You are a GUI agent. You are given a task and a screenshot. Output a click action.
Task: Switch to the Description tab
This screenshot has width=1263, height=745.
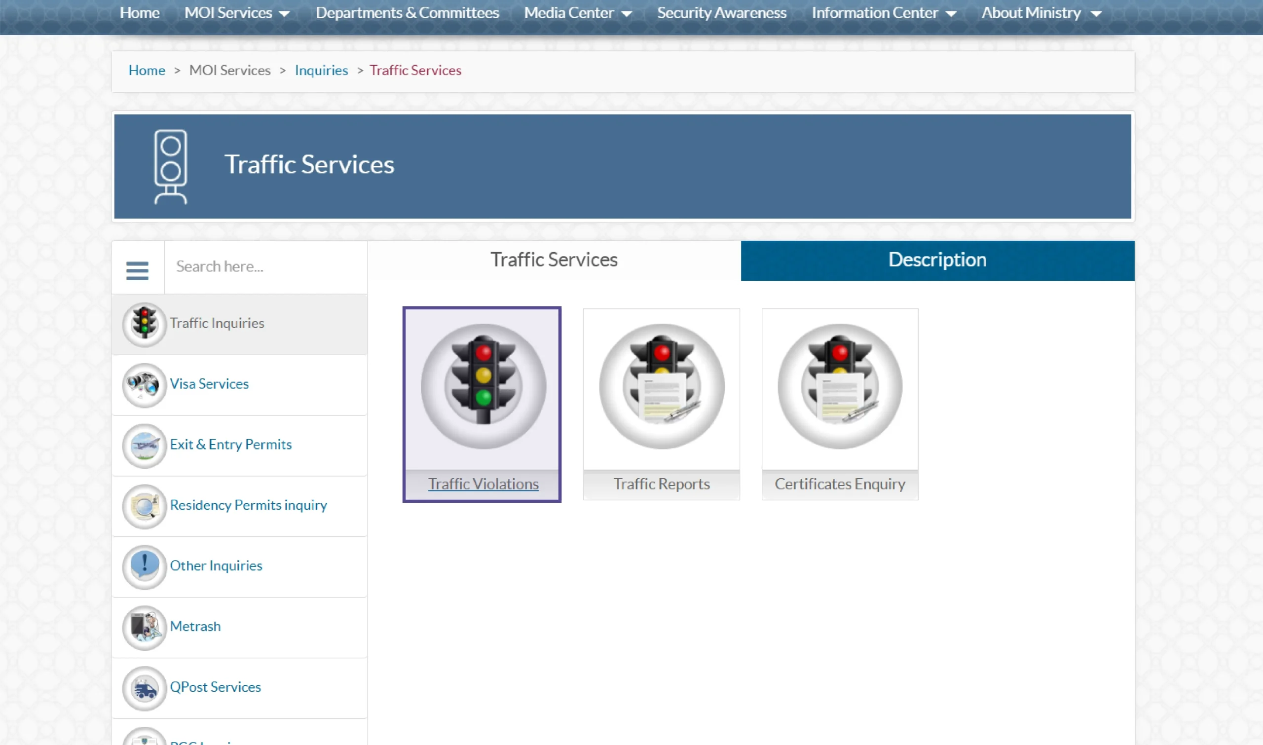click(x=937, y=260)
